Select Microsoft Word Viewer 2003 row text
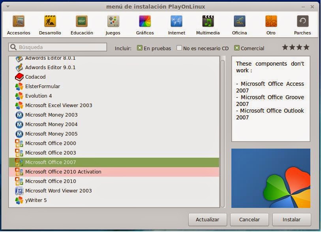Image resolution: width=321 pixels, height=232 pixels. point(58,191)
